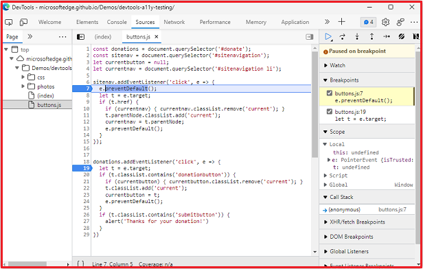Select the (anonymous) call stack frame
The image size is (423, 269).
click(x=344, y=209)
